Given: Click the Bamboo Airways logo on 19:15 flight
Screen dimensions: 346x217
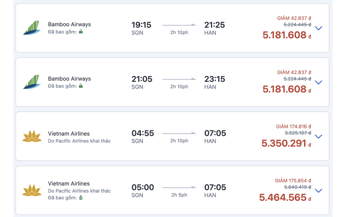Looking at the screenshot, I should pos(32,28).
